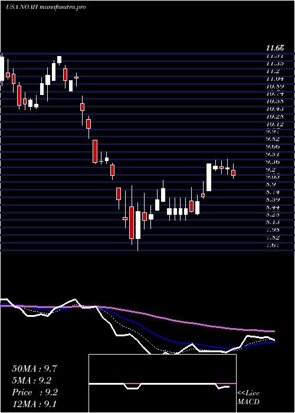The height and width of the screenshot is (413, 295).
Task: Click the 7.98 price axis label
Action: pyautogui.click(x=273, y=231)
